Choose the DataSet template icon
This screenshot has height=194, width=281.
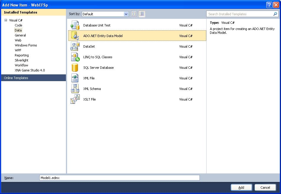click(x=75, y=46)
